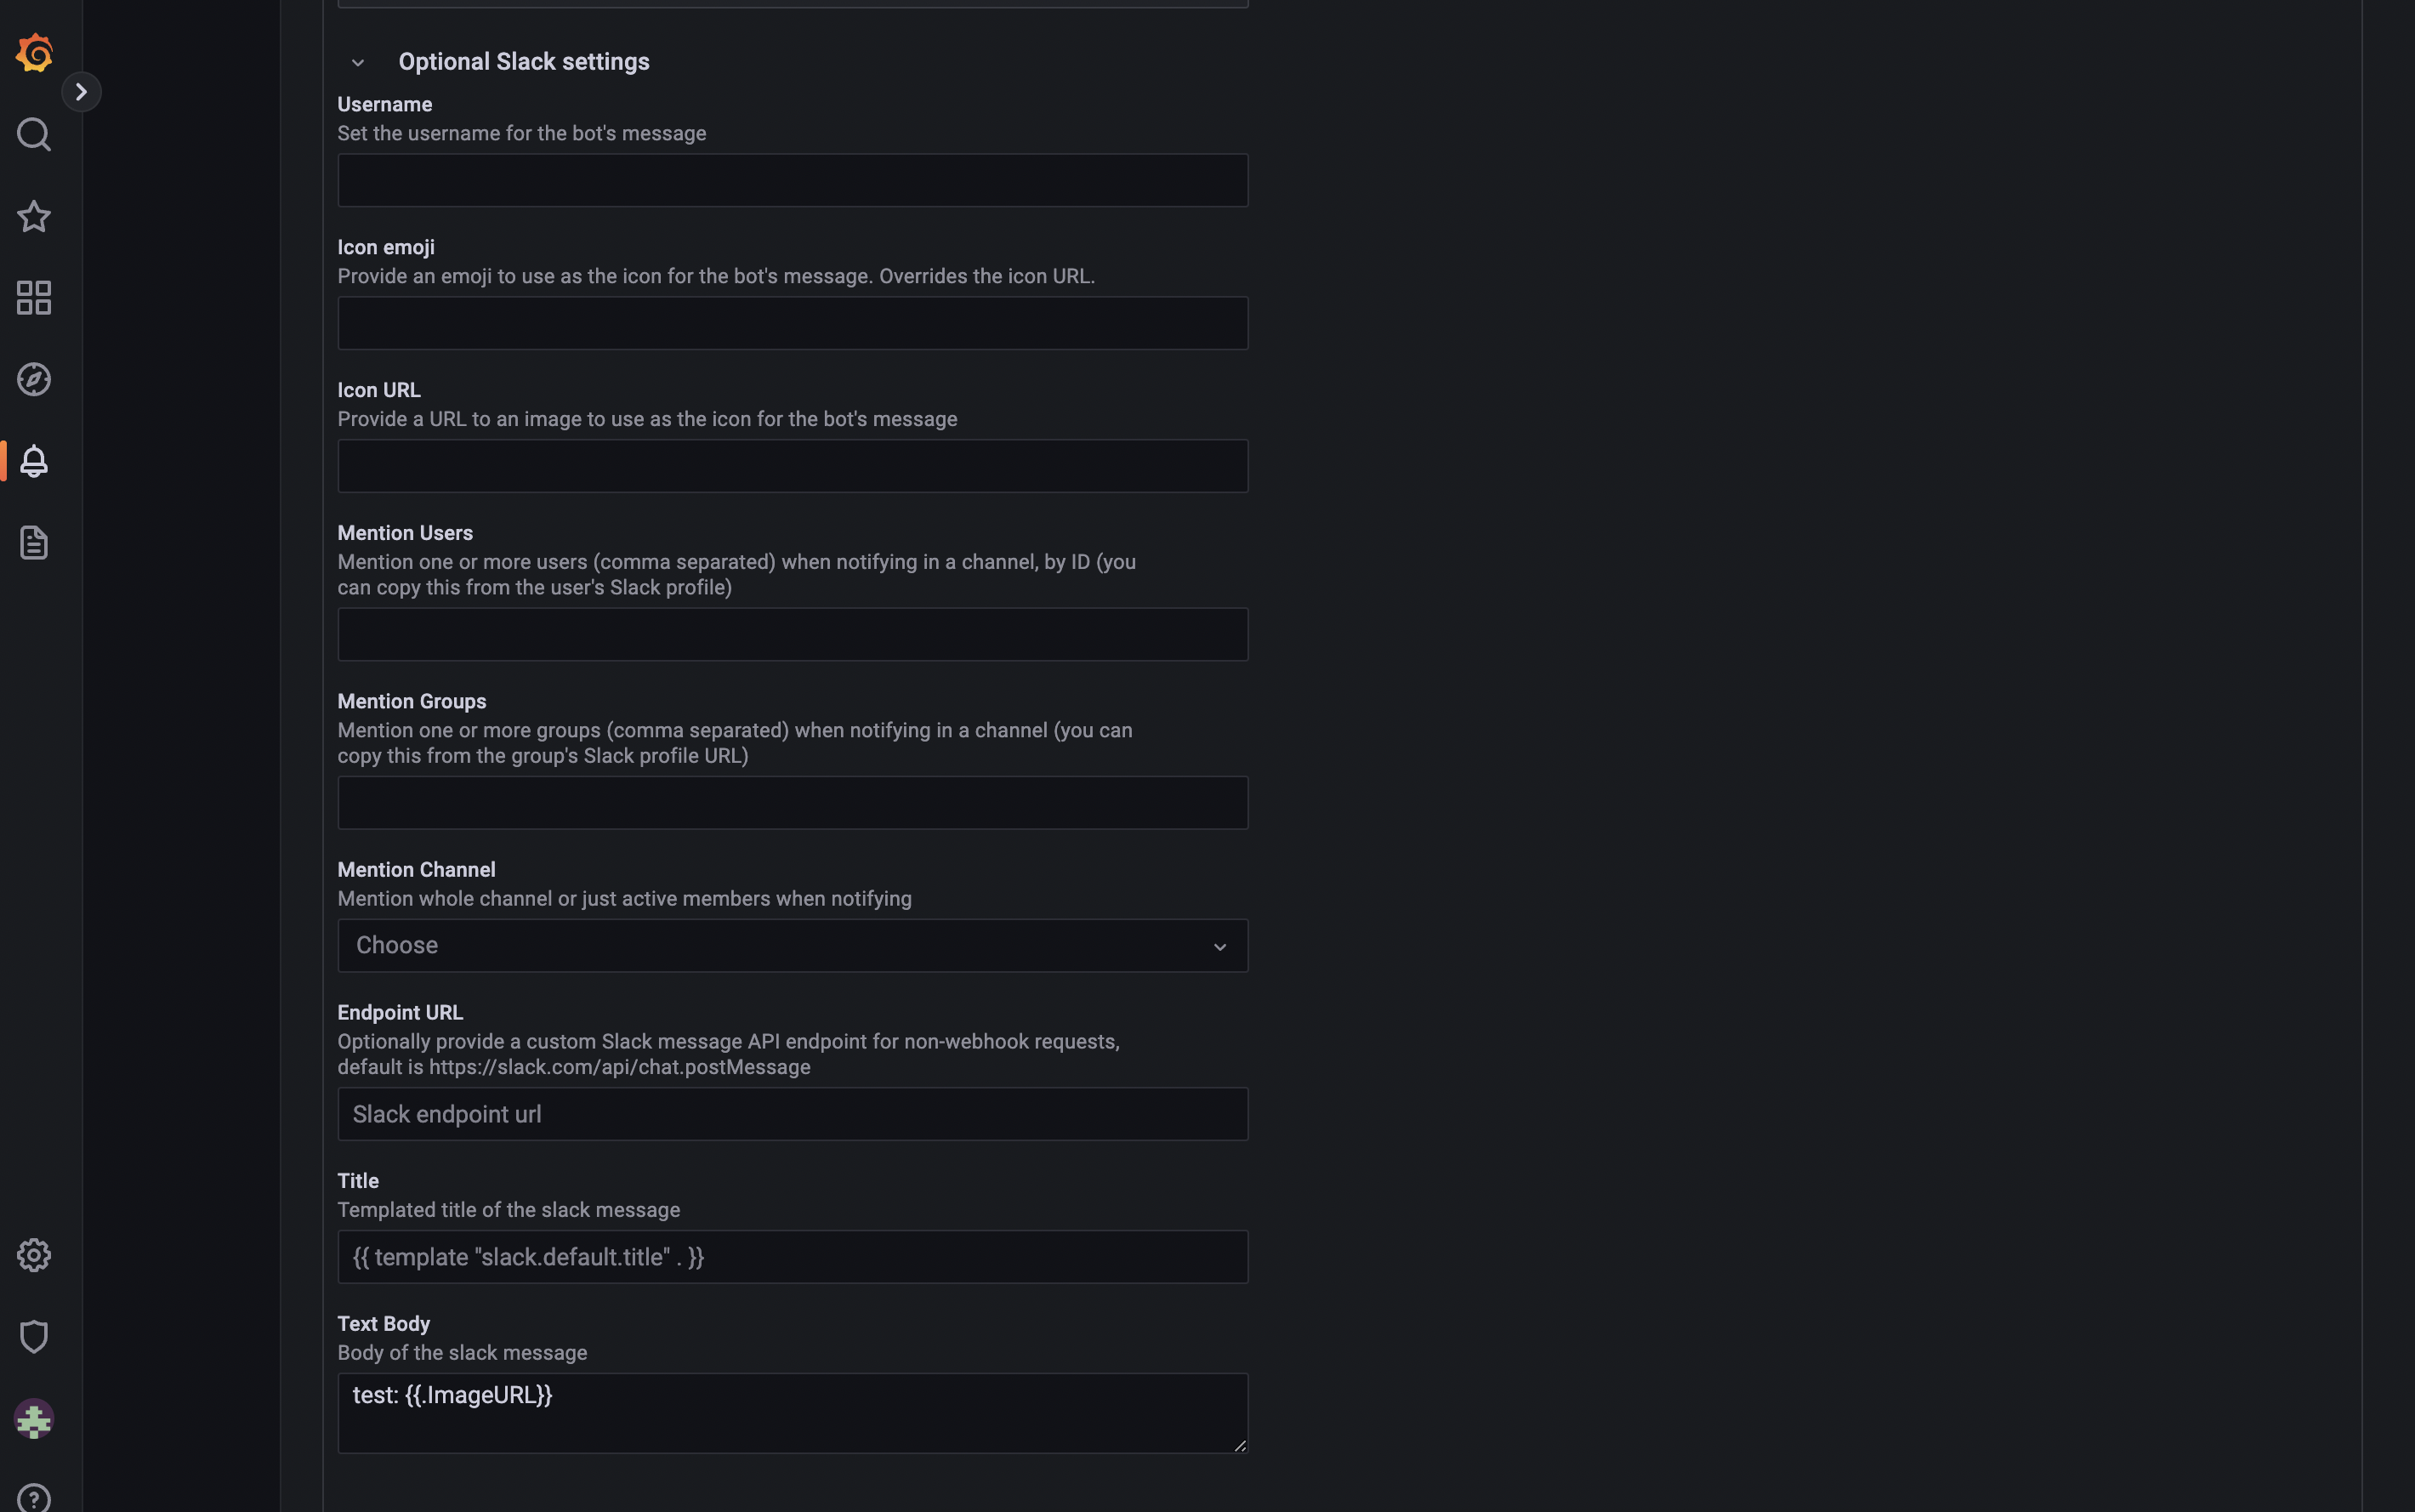
Task: Select the Starred dashboards icon
Action: click(x=34, y=217)
